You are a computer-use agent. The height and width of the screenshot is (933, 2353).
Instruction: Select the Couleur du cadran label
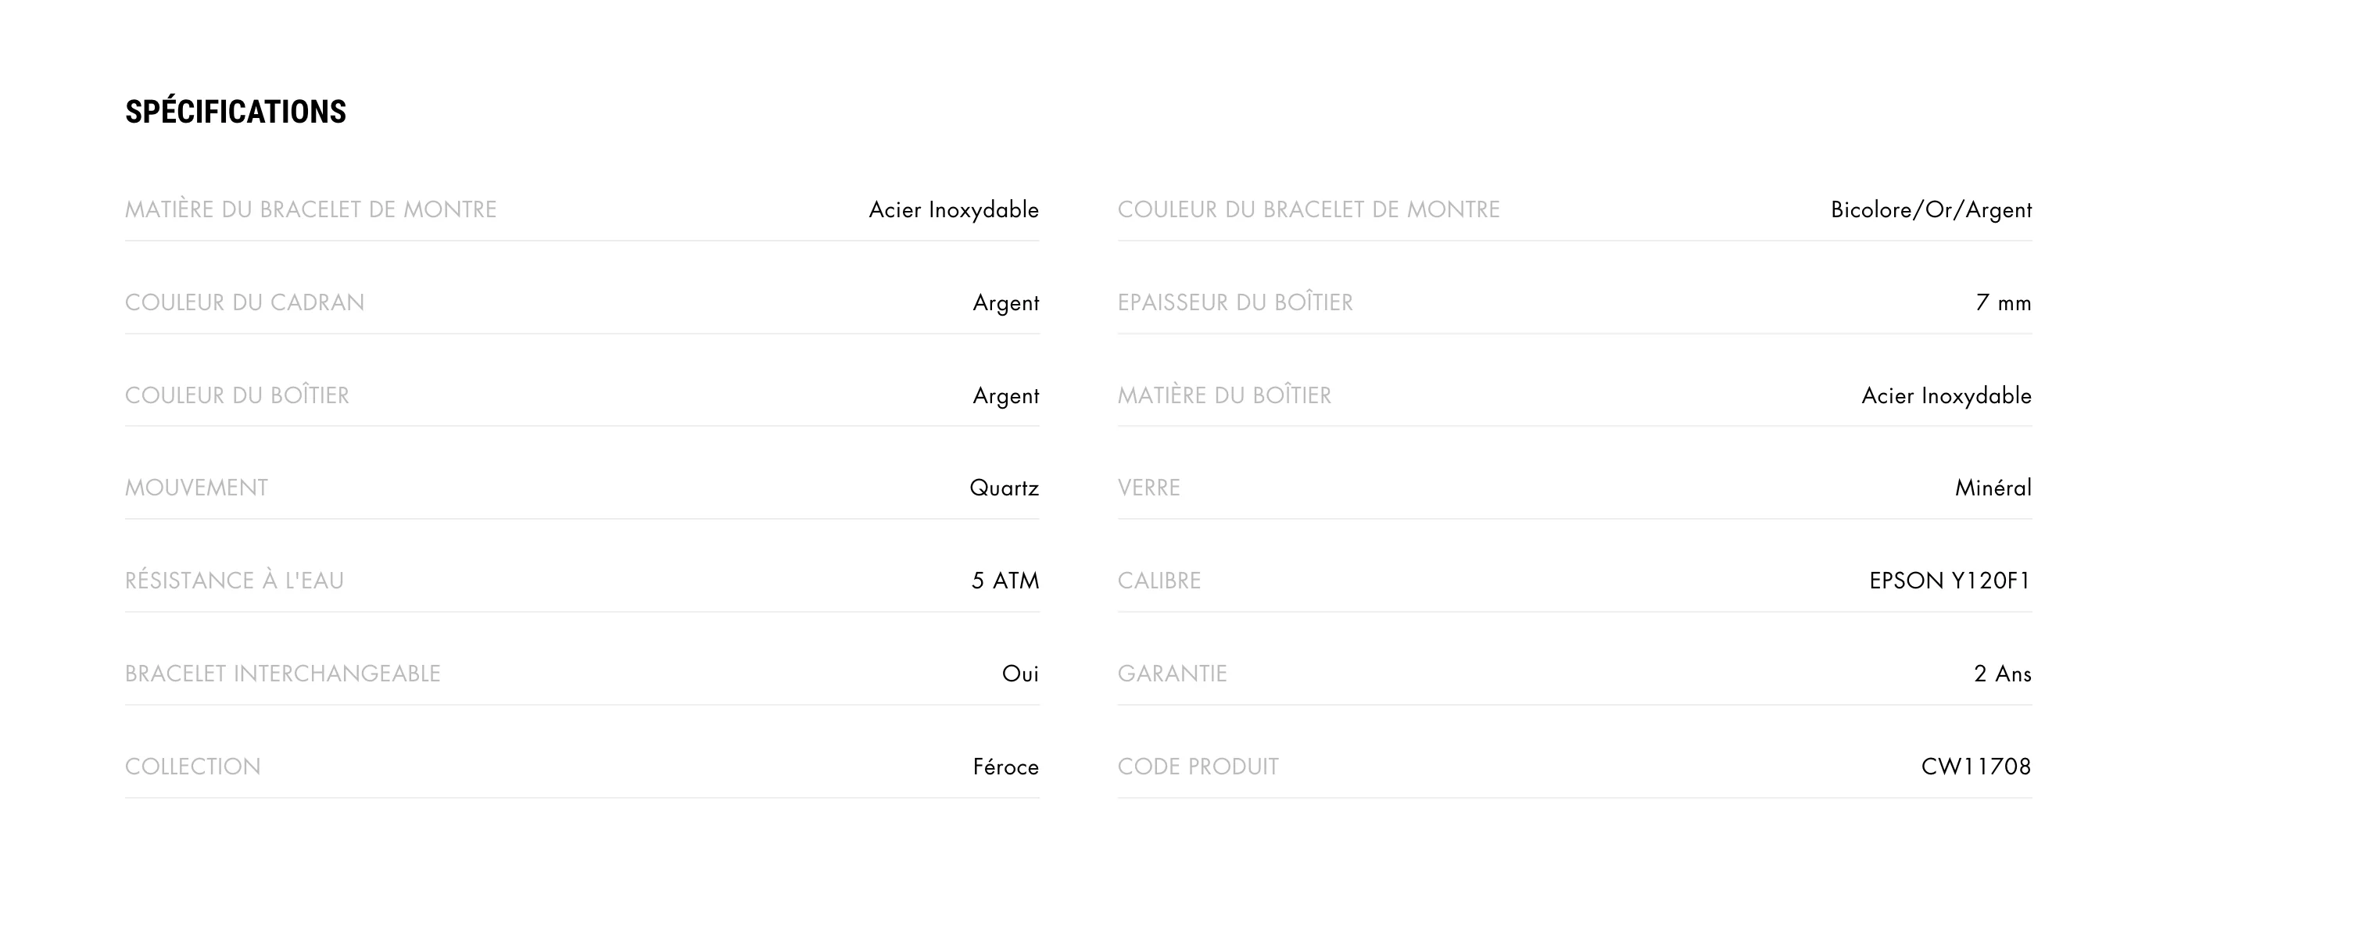pos(245,303)
